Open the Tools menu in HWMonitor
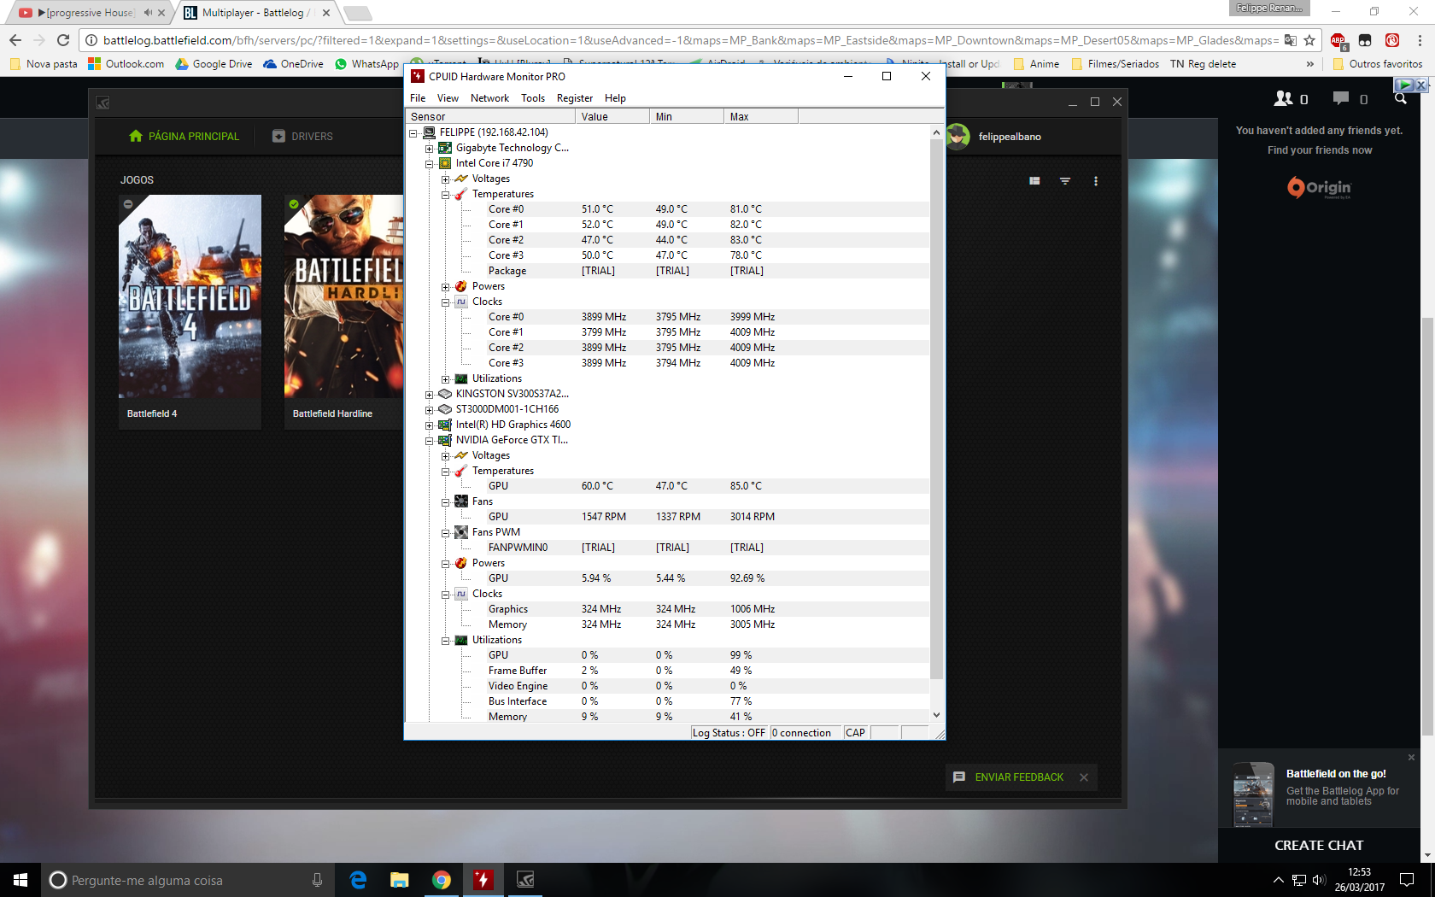This screenshot has height=897, width=1435. [533, 98]
